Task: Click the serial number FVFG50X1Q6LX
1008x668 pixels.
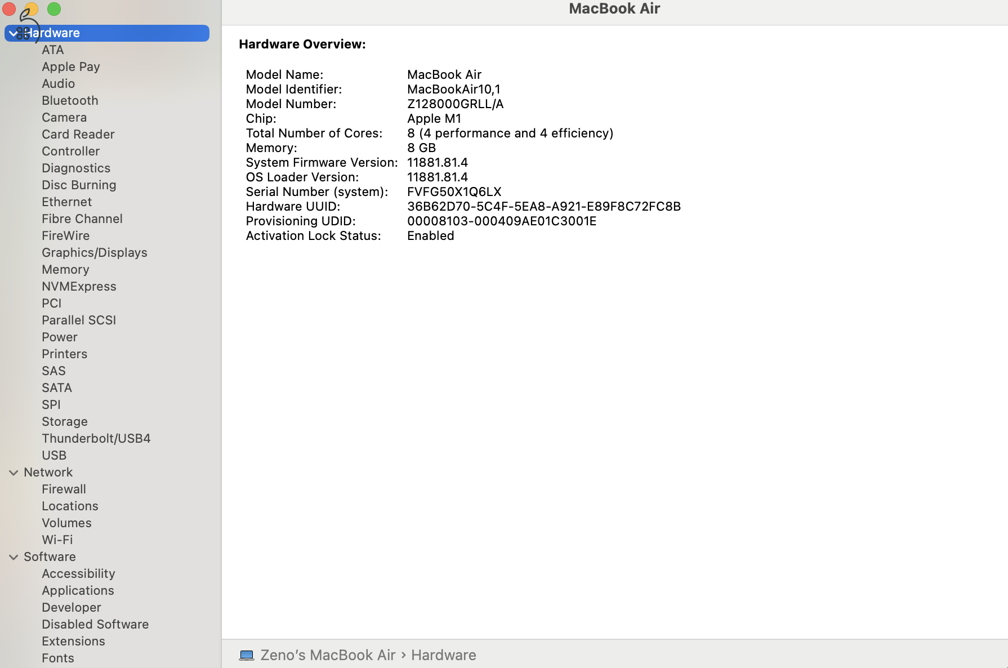Action: point(454,192)
